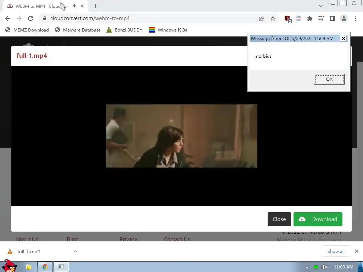Open the Angry Birds Start button

point(9,266)
